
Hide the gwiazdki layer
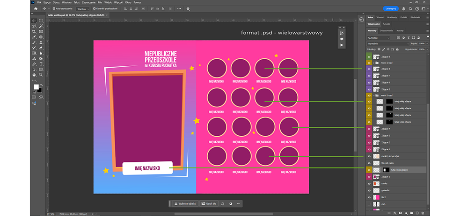point(369,190)
